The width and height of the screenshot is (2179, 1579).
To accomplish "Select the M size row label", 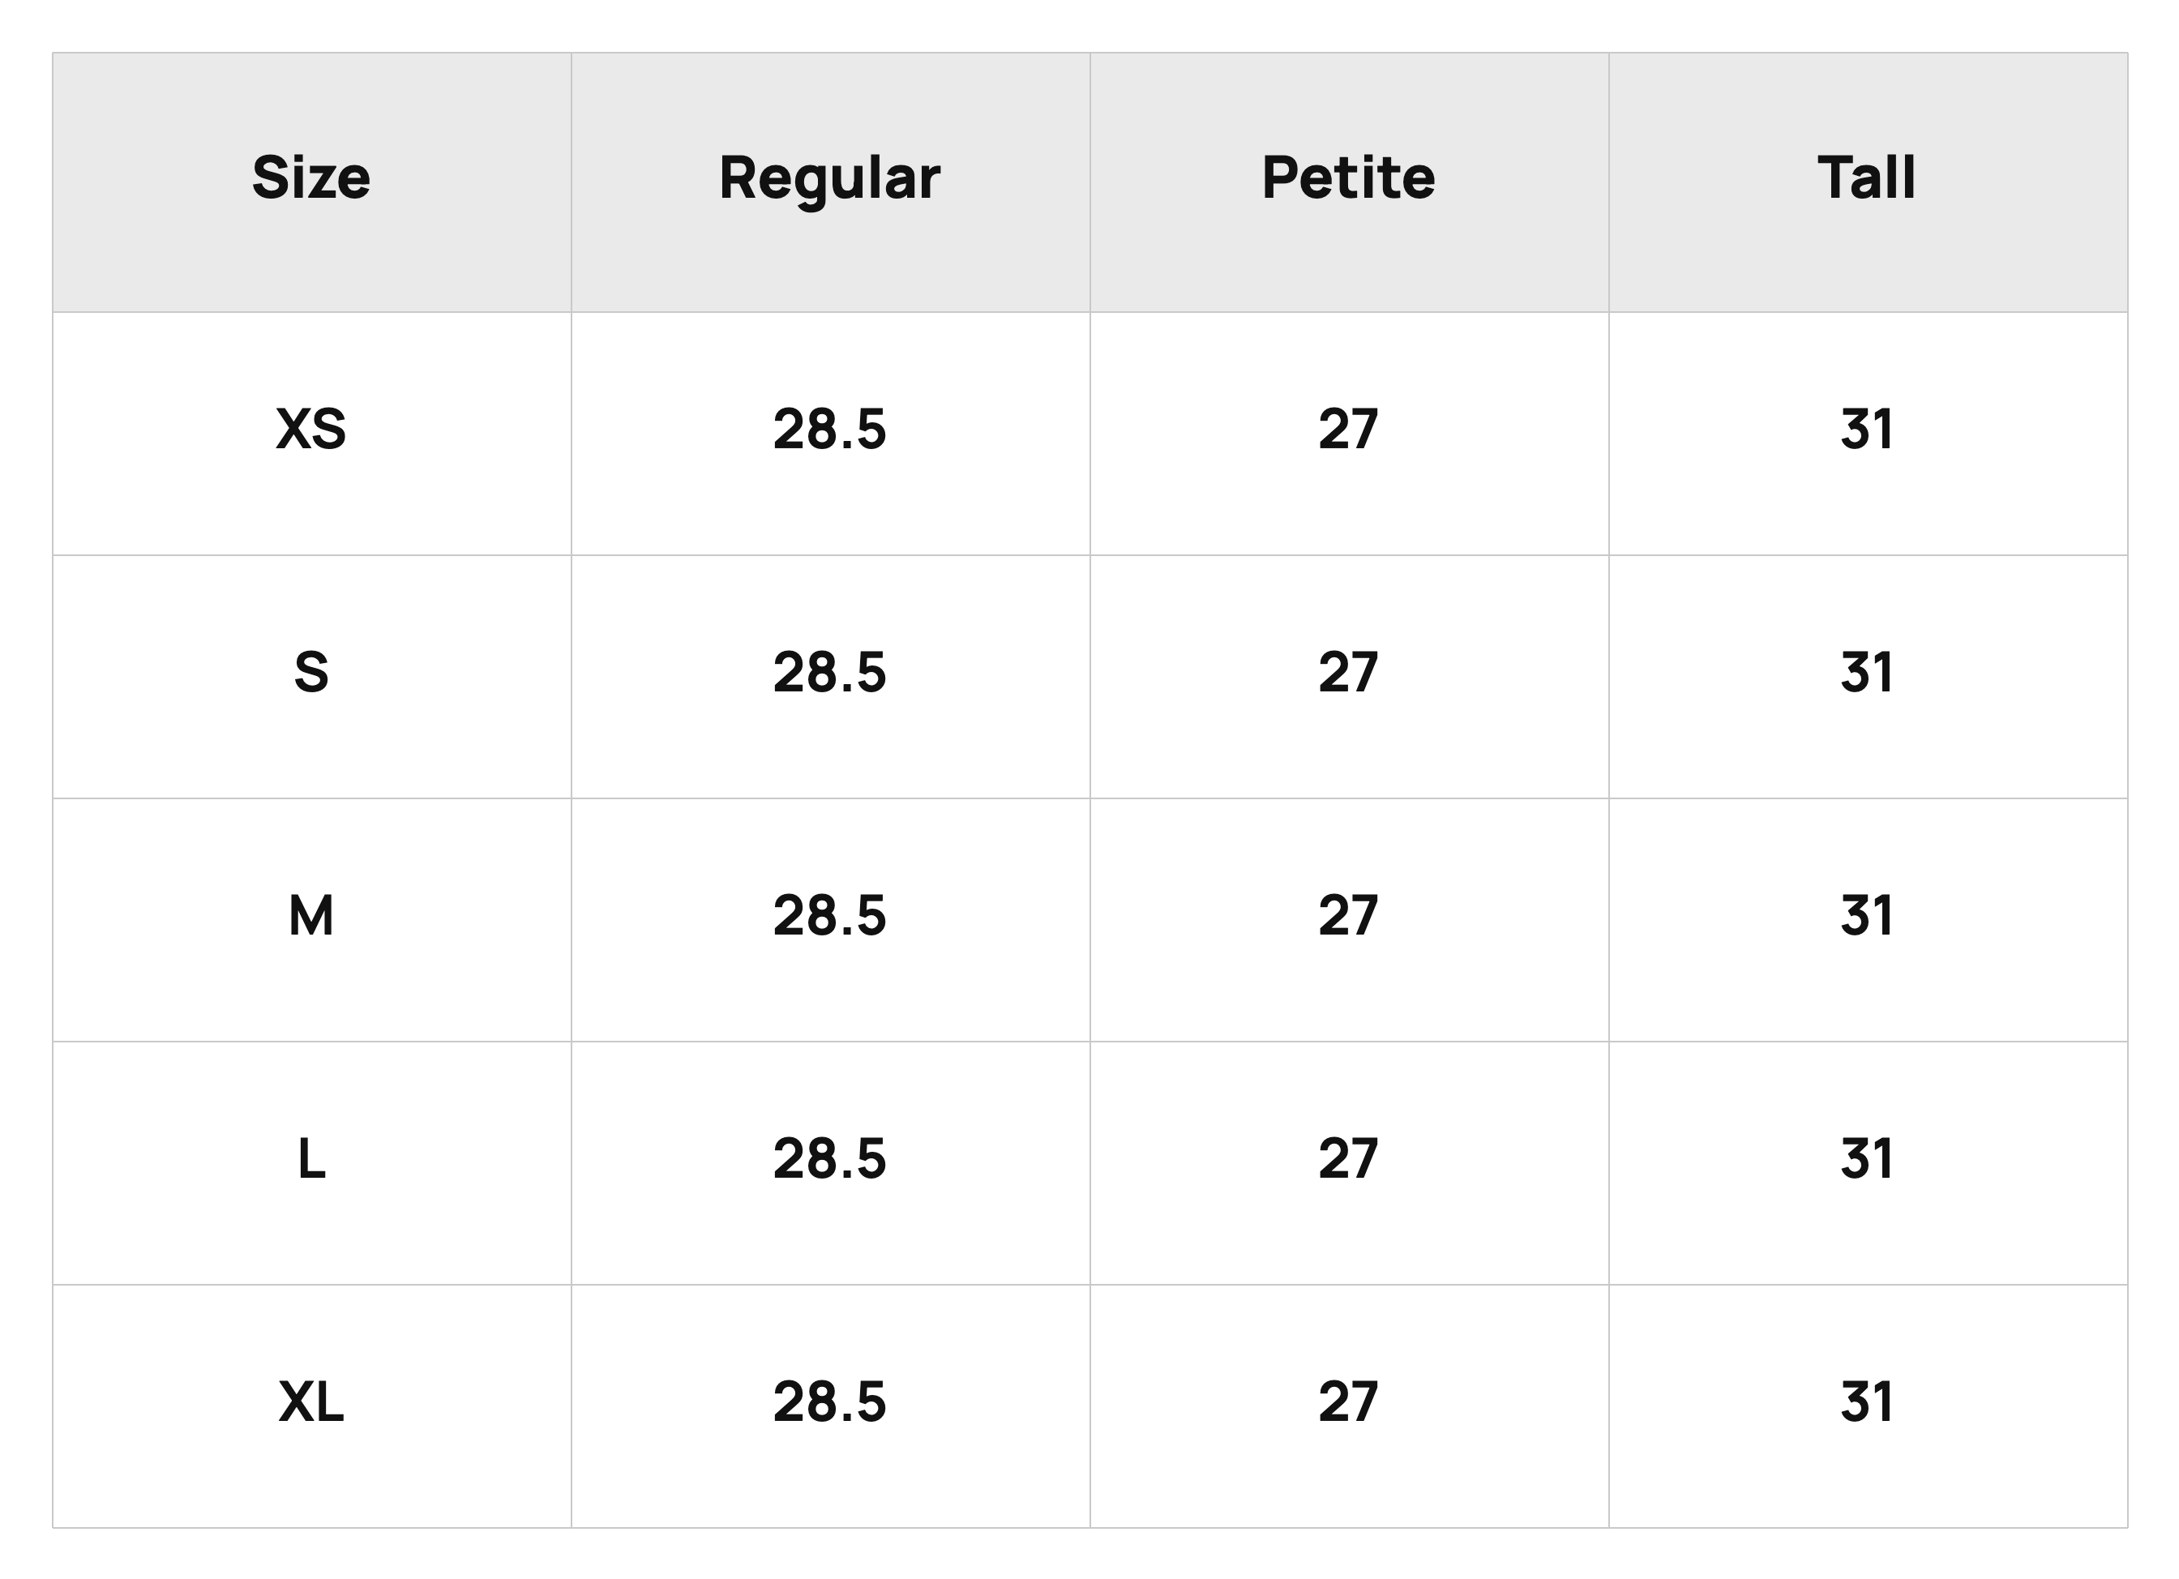I will (311, 914).
